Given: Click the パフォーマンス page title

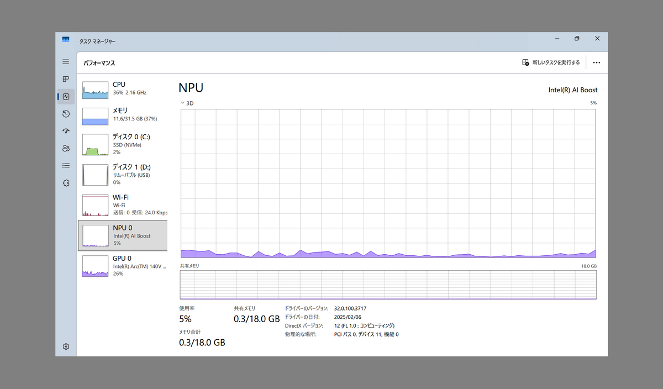Looking at the screenshot, I should (x=99, y=63).
